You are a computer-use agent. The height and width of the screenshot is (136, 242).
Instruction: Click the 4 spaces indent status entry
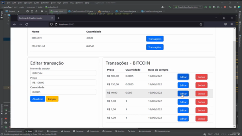tap(232, 134)
